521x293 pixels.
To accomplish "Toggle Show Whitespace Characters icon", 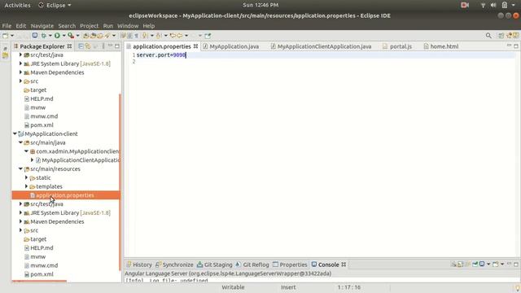I will click(x=136, y=36).
